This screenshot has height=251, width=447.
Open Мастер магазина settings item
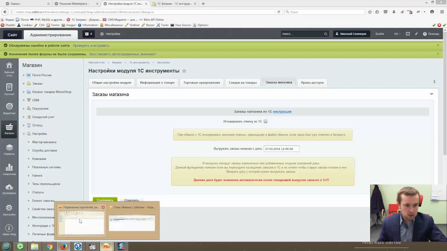tap(44, 142)
